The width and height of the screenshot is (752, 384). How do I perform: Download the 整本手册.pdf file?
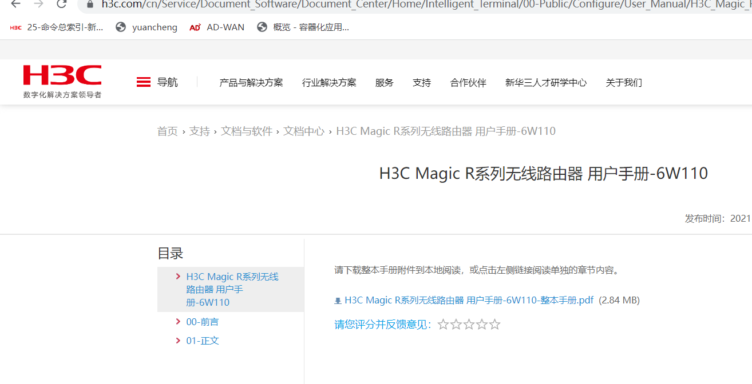(x=469, y=300)
